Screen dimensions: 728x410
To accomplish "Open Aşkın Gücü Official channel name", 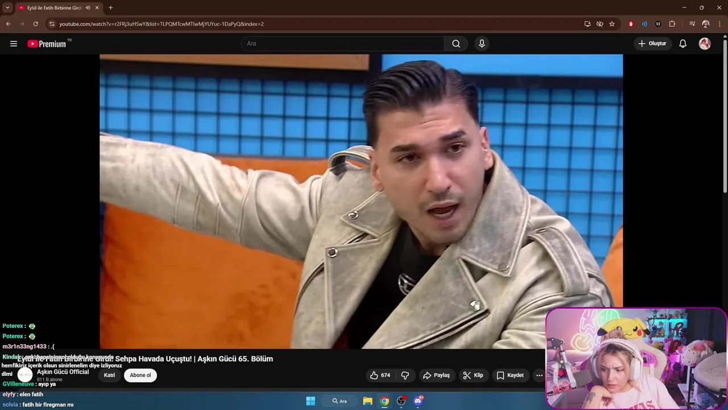I will 63,372.
